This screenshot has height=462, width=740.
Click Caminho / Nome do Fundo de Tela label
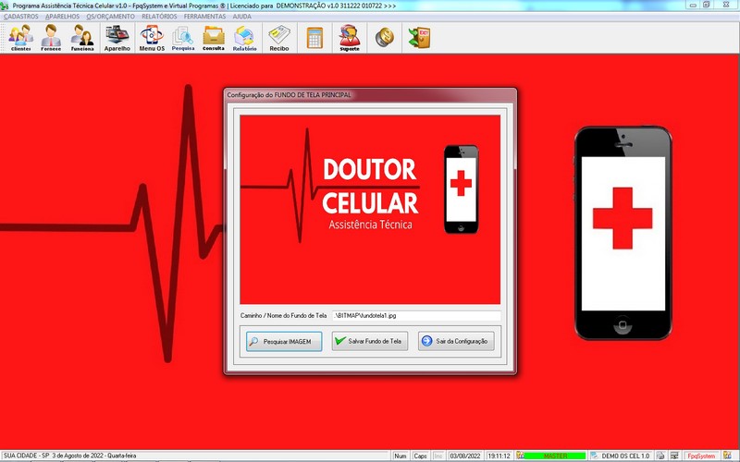(x=283, y=315)
